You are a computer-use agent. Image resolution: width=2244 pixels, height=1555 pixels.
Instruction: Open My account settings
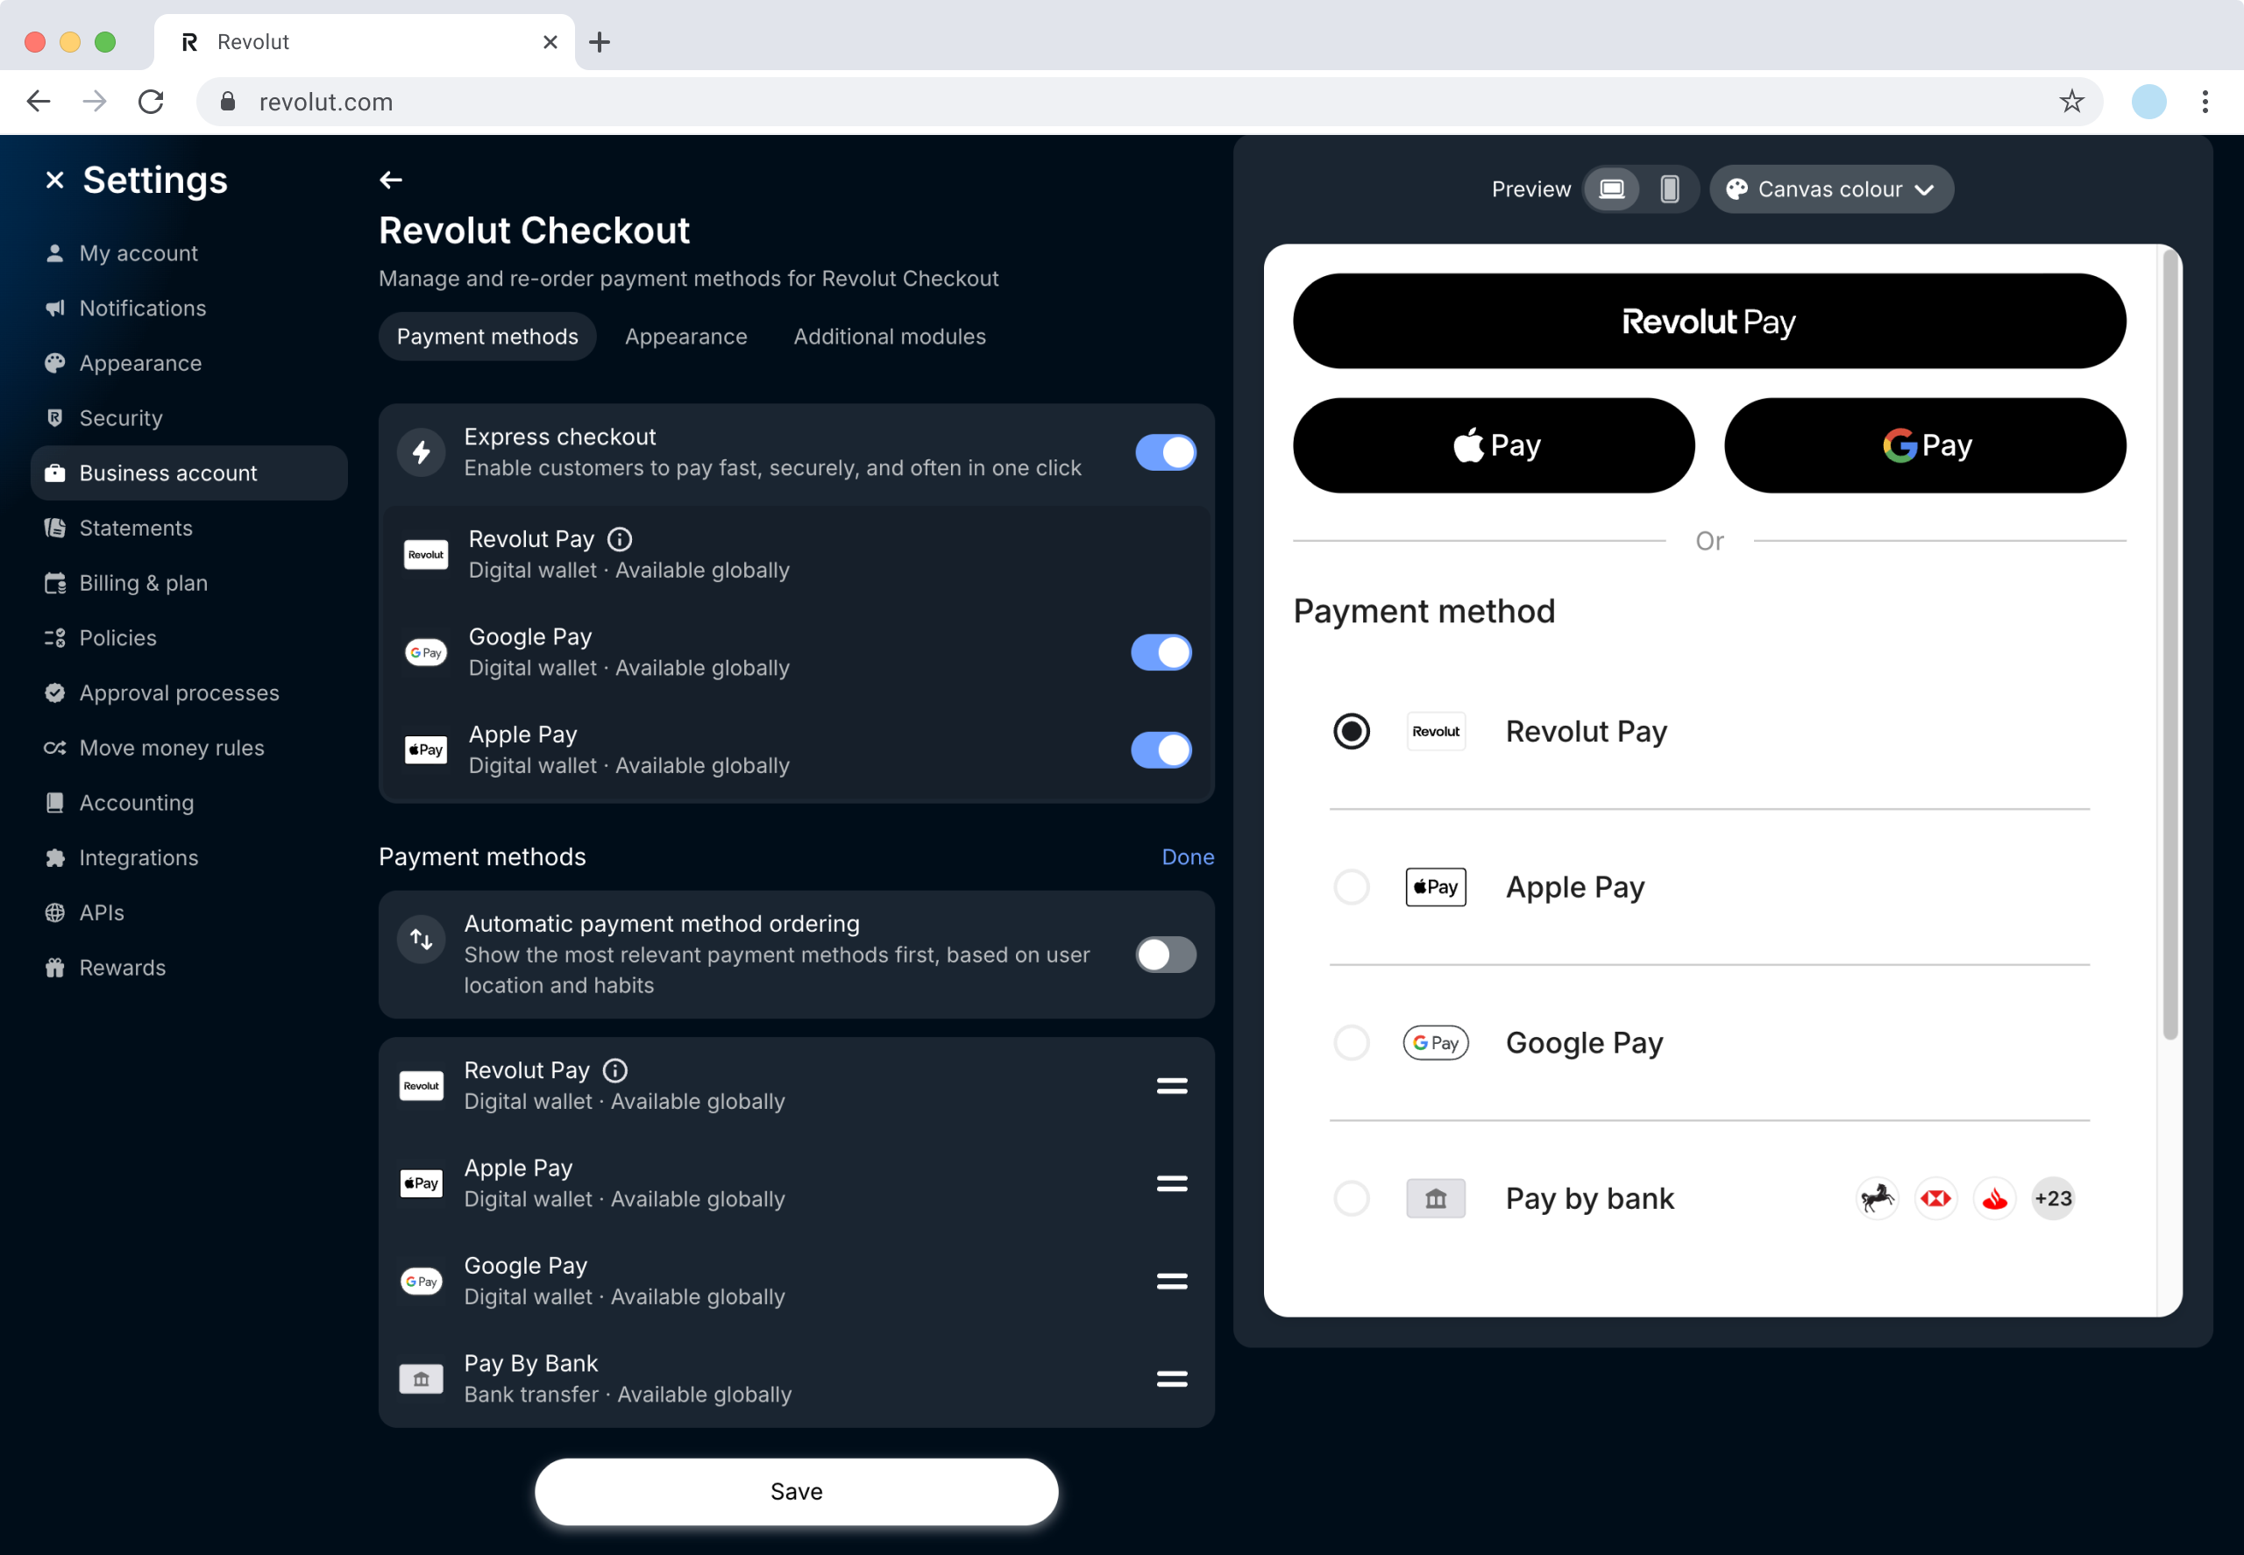189,253
